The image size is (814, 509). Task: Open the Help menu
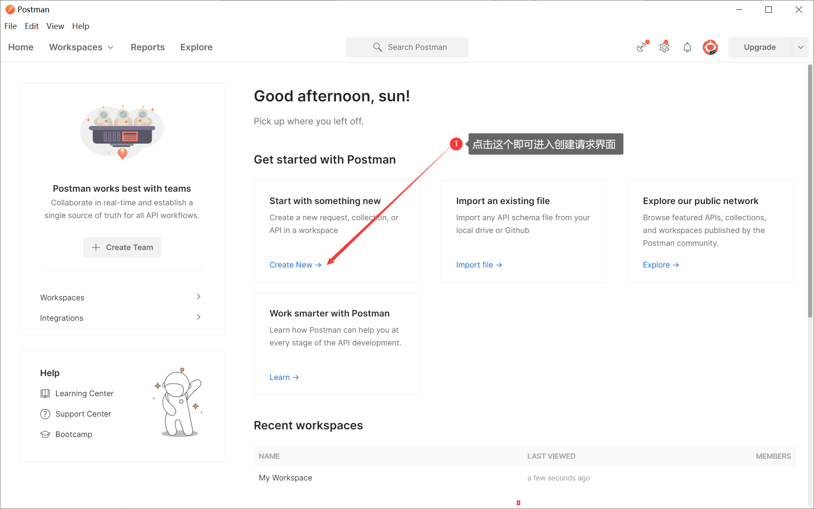coord(81,26)
